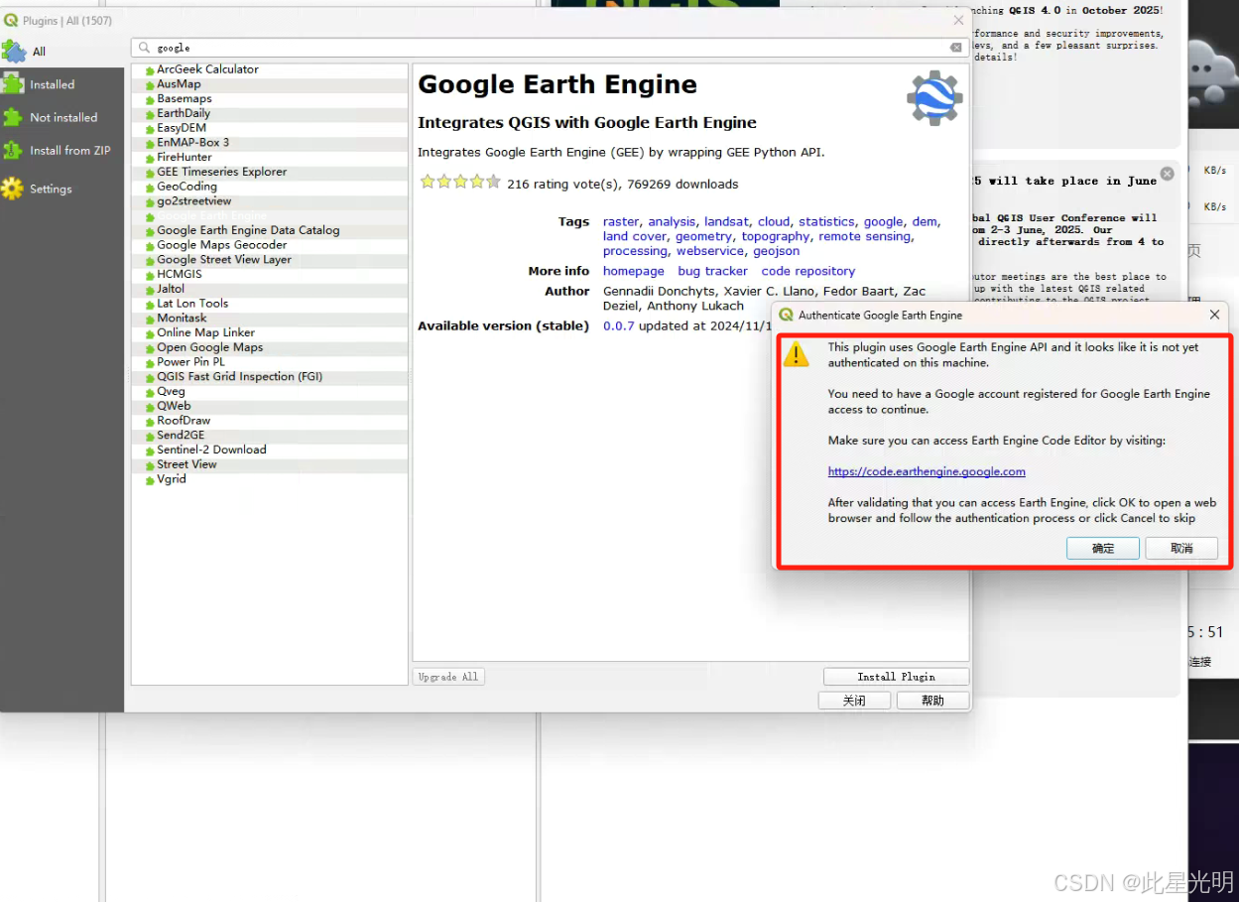This screenshot has height=902, width=1239.
Task: Open the plugin homepage link
Action: [634, 271]
